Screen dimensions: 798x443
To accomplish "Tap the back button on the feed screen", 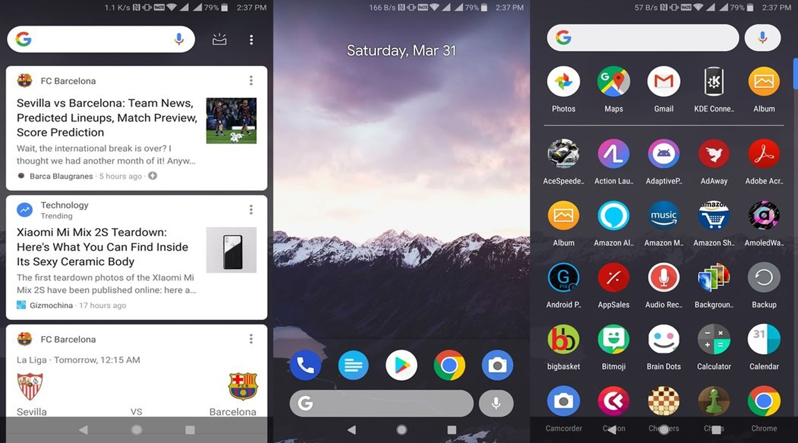I will pyautogui.click(x=83, y=430).
